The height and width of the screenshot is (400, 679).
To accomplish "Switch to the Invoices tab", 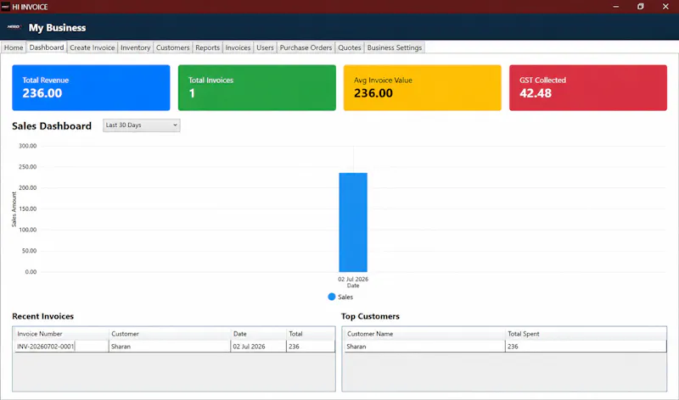I will pos(238,47).
